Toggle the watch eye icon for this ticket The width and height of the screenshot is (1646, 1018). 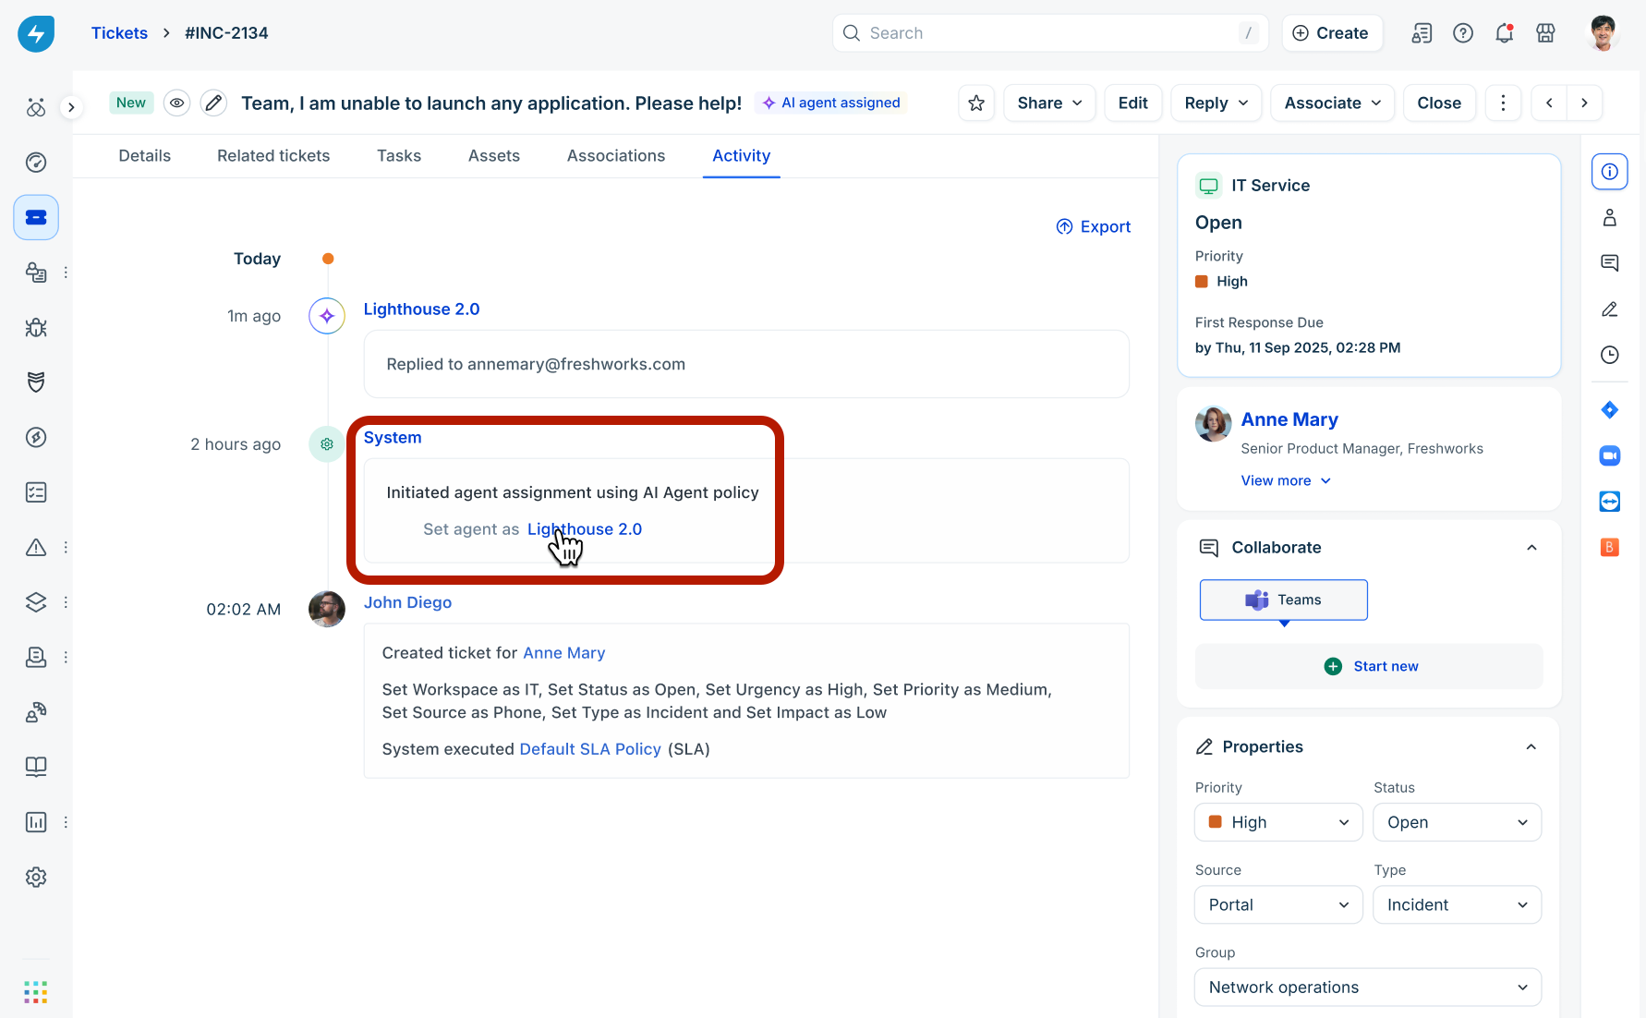coord(176,103)
